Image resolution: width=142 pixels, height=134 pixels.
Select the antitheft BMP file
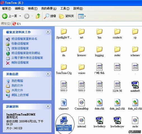pyautogui.click(x=135, y=85)
